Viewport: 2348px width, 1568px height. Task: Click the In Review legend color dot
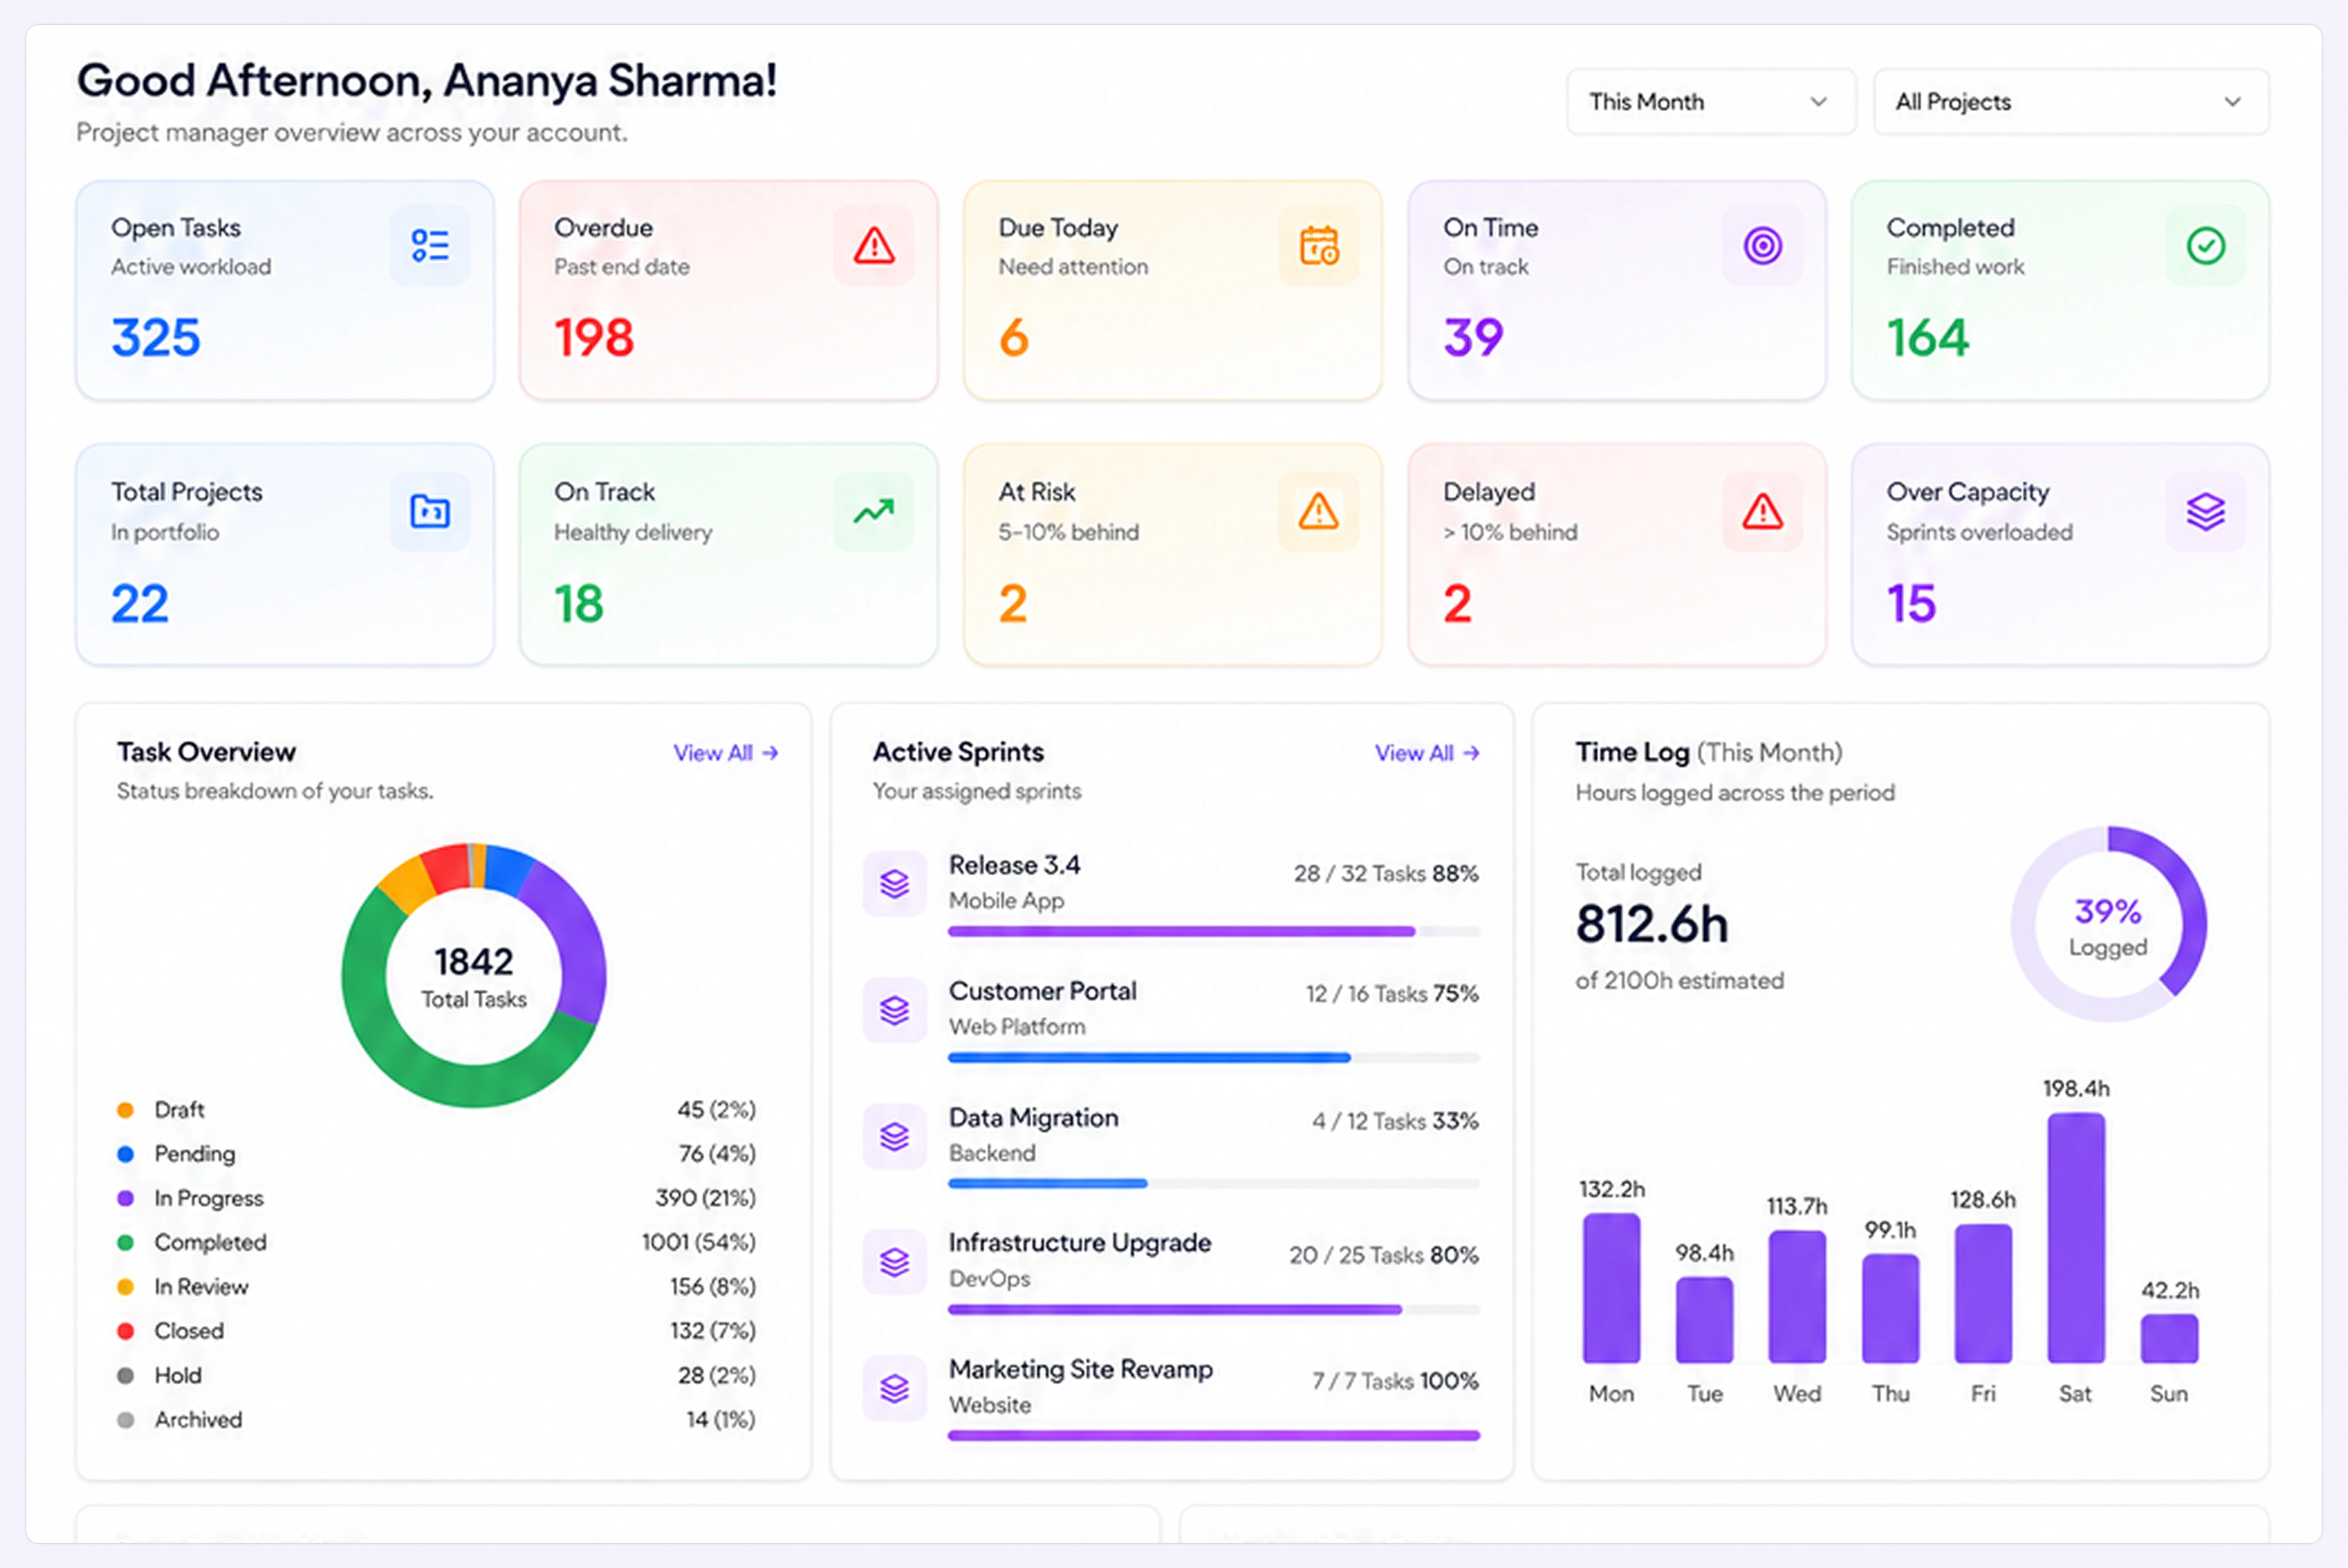click(126, 1287)
